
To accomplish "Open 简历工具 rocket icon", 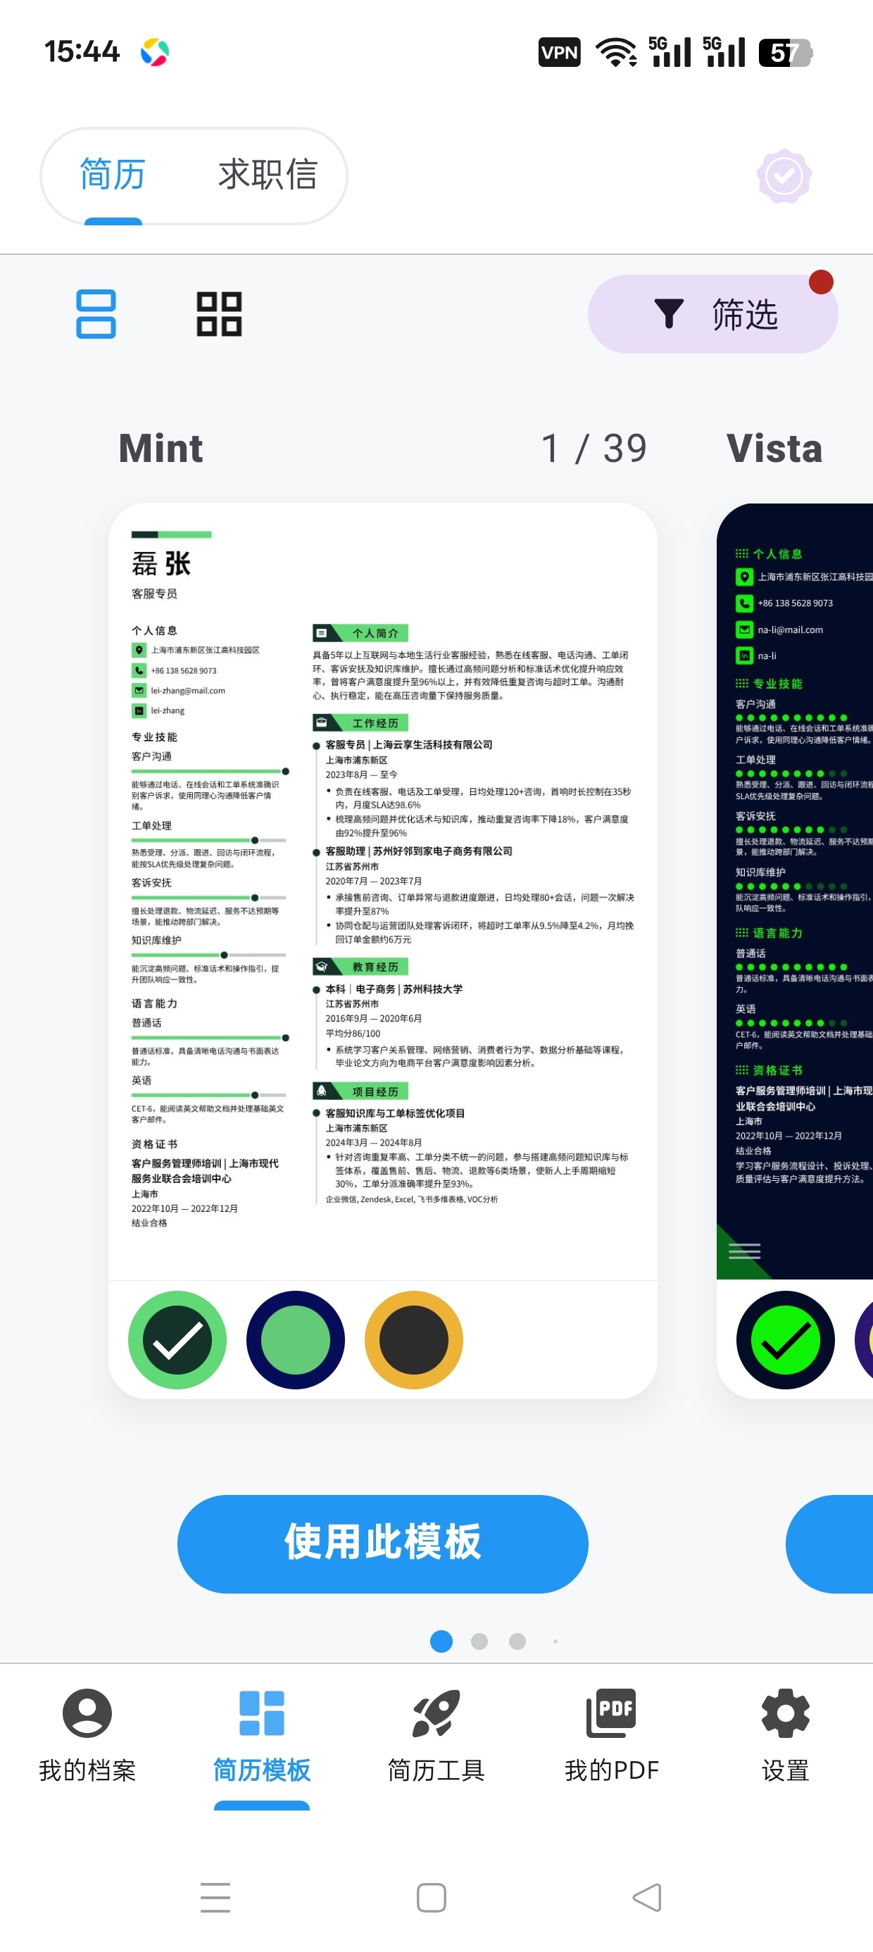I will tap(436, 1713).
